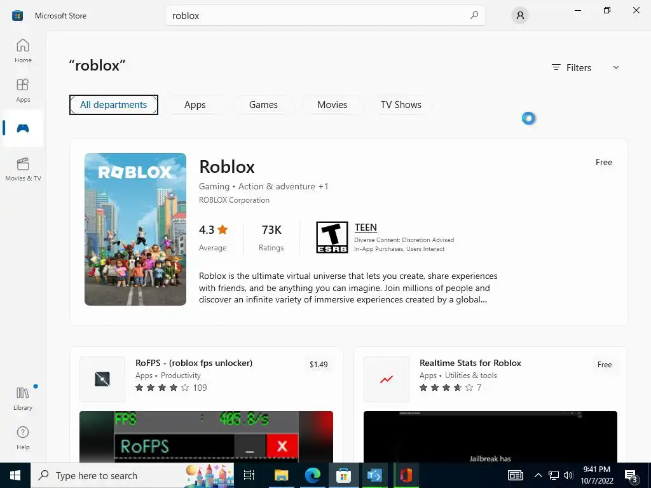Open the volume control in tray

pos(569,475)
